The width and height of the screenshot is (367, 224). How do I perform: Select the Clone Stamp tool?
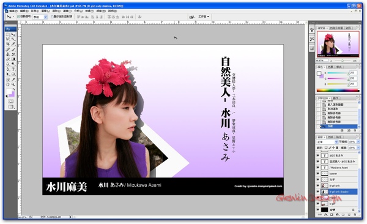[x=8, y=54]
